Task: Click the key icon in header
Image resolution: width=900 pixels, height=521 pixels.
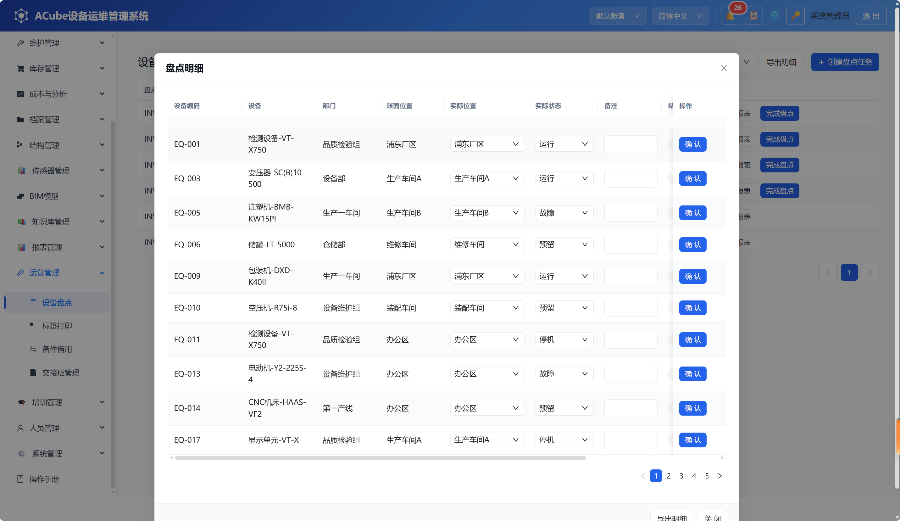Action: pyautogui.click(x=795, y=16)
